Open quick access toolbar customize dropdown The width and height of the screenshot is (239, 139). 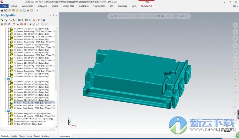[x=37, y=10]
